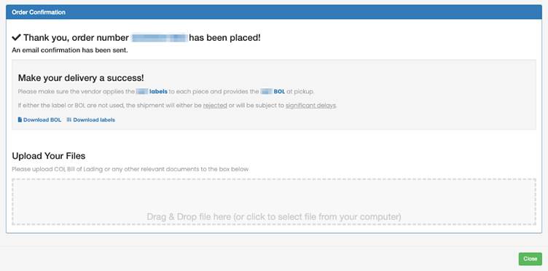Open the Download BOL link
This screenshot has width=548, height=271.
click(x=39, y=119)
